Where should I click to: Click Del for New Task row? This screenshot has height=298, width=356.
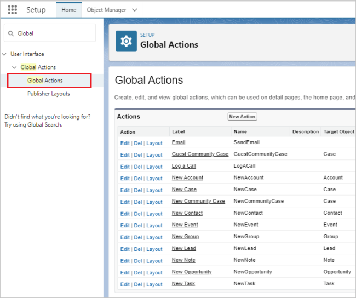[138, 285]
